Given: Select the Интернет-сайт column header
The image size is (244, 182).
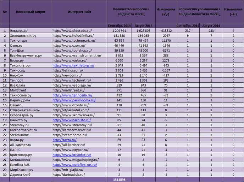Looking at the screenshot, I should coord(79,12).
